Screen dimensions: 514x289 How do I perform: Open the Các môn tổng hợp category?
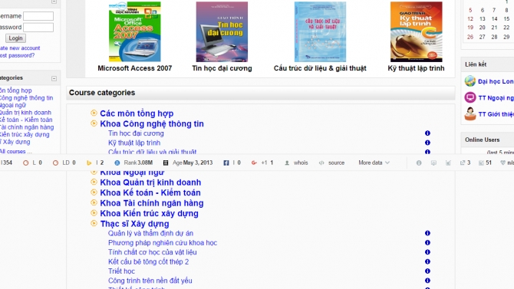point(137,113)
